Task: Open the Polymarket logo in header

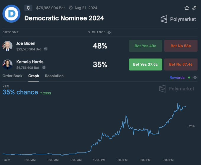Action: [178, 19]
